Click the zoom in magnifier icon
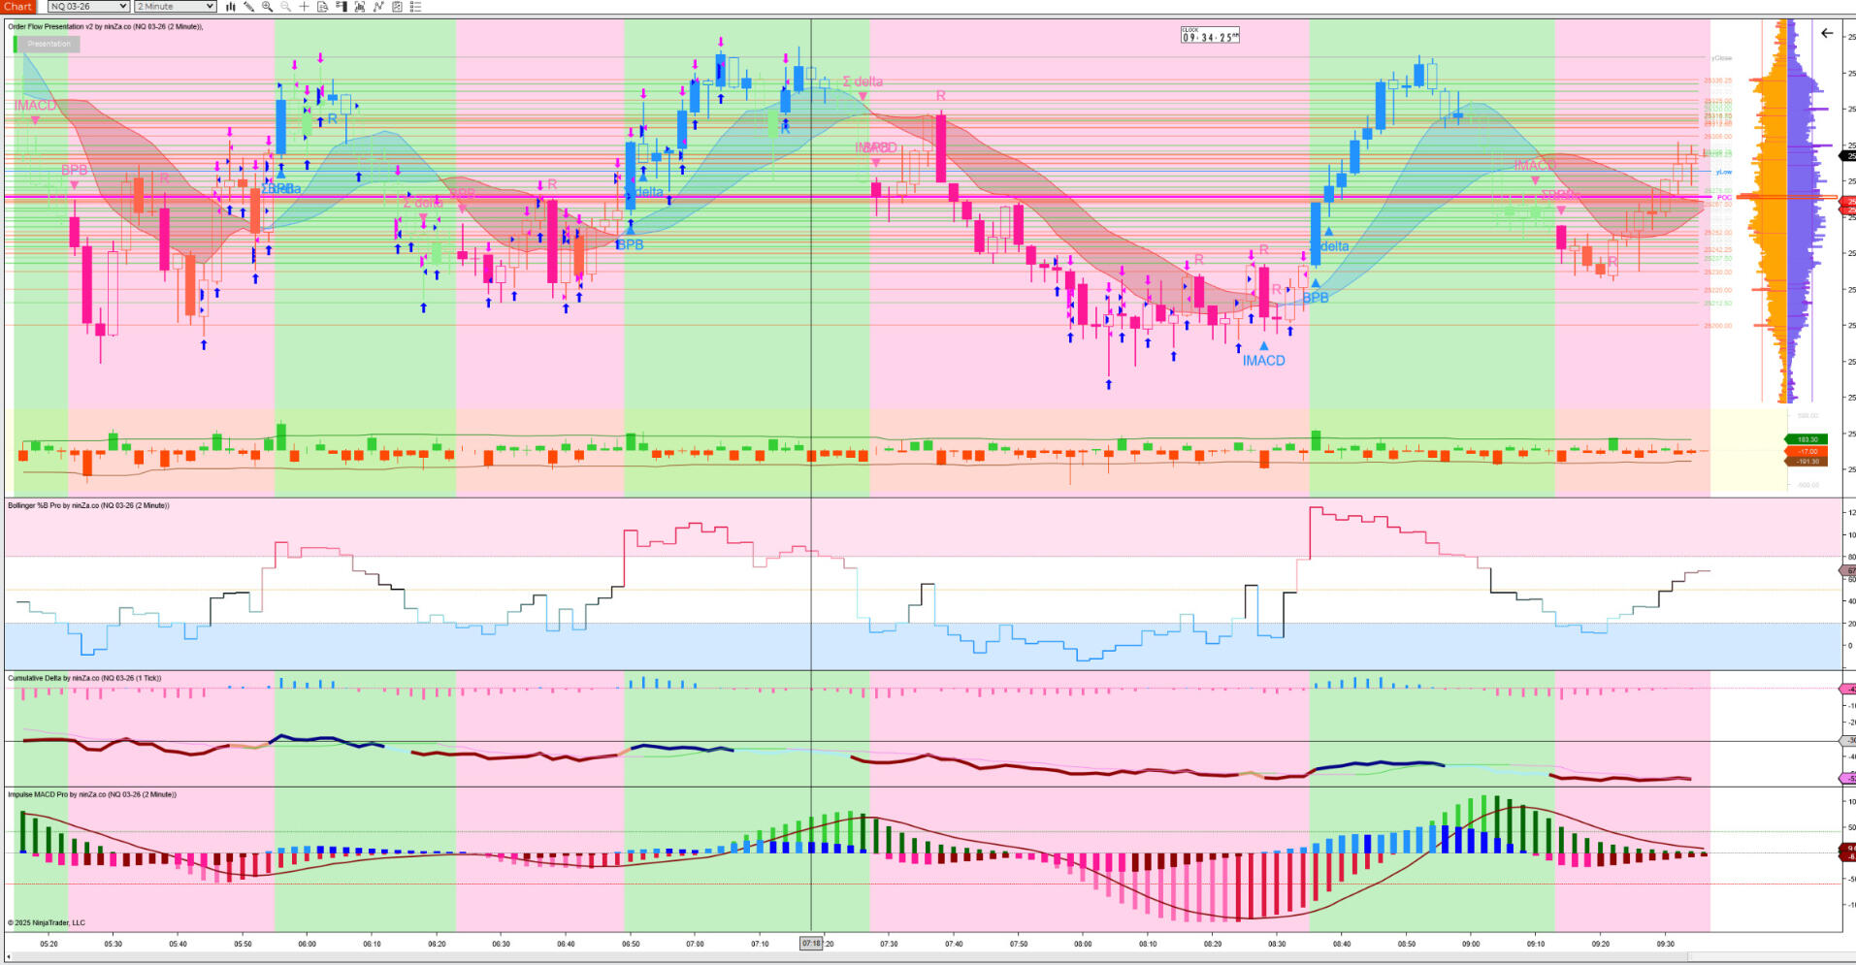 (267, 7)
